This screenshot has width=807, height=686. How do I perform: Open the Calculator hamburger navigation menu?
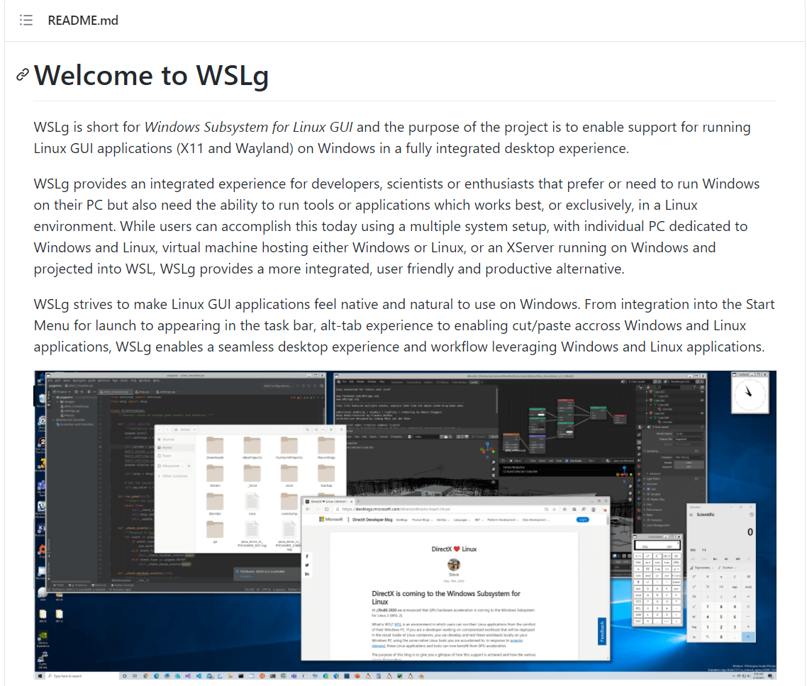point(691,514)
